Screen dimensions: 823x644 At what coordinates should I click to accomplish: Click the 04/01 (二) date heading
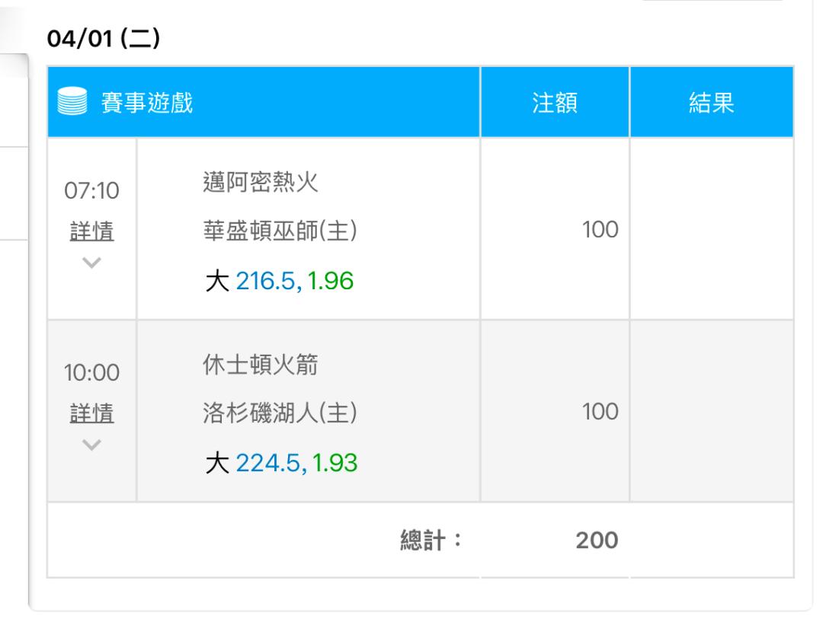104,38
